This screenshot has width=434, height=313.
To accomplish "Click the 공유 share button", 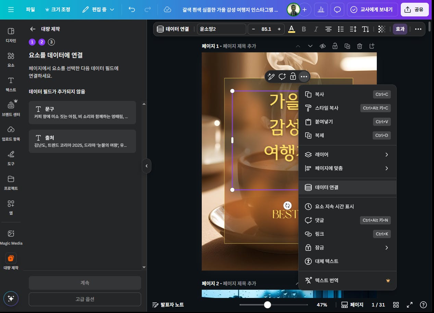I will 414,10.
